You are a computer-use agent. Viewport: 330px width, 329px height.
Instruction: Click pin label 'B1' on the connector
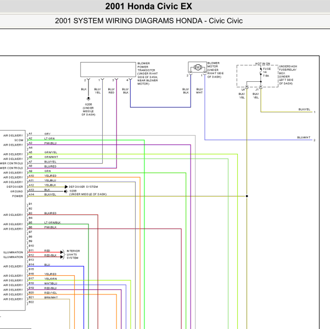click(x=31, y=204)
